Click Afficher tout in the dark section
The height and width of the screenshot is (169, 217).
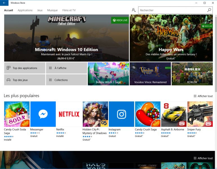203,158
